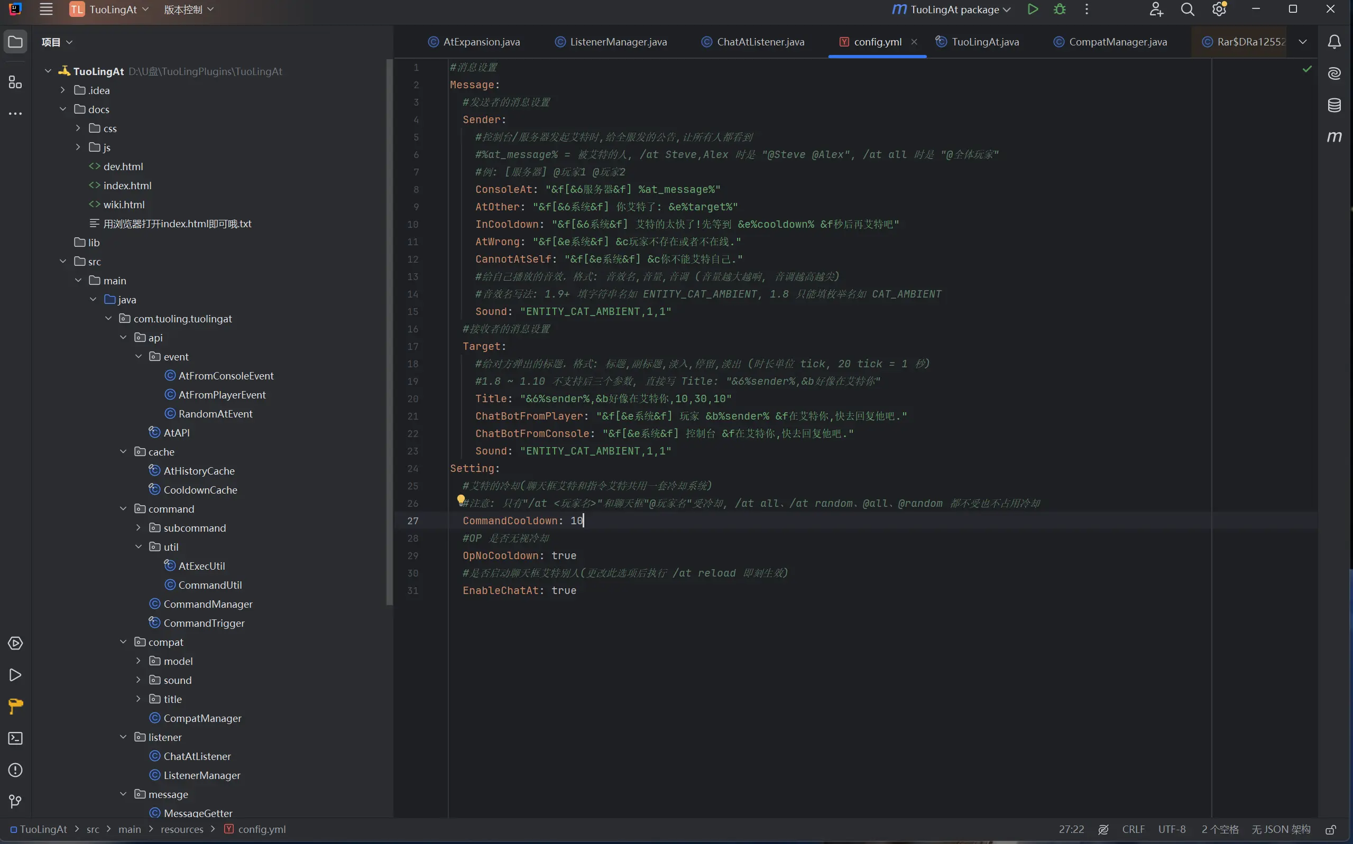Screen dimensions: 1353x844
Task: Expand the subcommand package
Action: click(139, 527)
